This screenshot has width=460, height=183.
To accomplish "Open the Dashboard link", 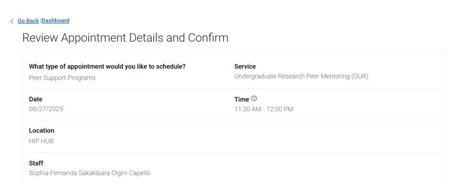I will [56, 21].
